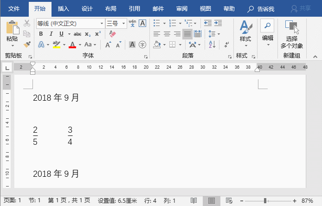Open the 设计 tab
Viewport: 322px width, 206px height.
[x=87, y=9]
